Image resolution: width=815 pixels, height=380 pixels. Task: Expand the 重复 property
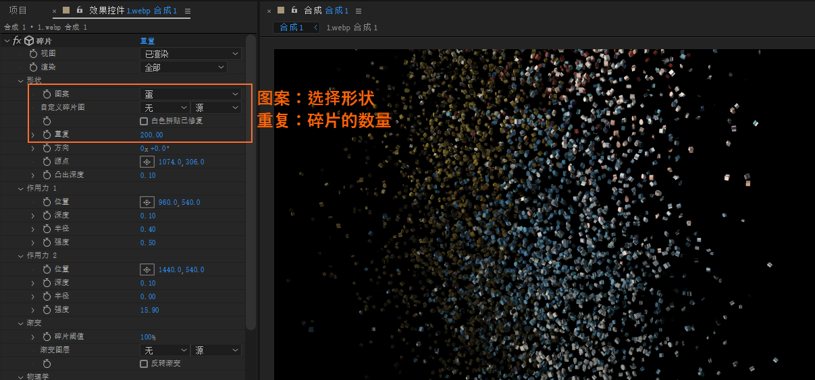pos(33,135)
